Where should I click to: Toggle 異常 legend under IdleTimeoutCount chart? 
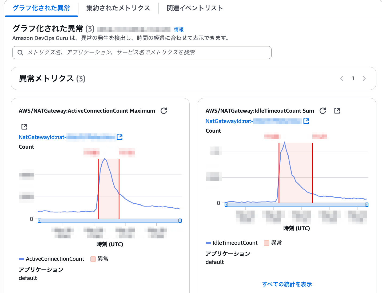coord(273,243)
